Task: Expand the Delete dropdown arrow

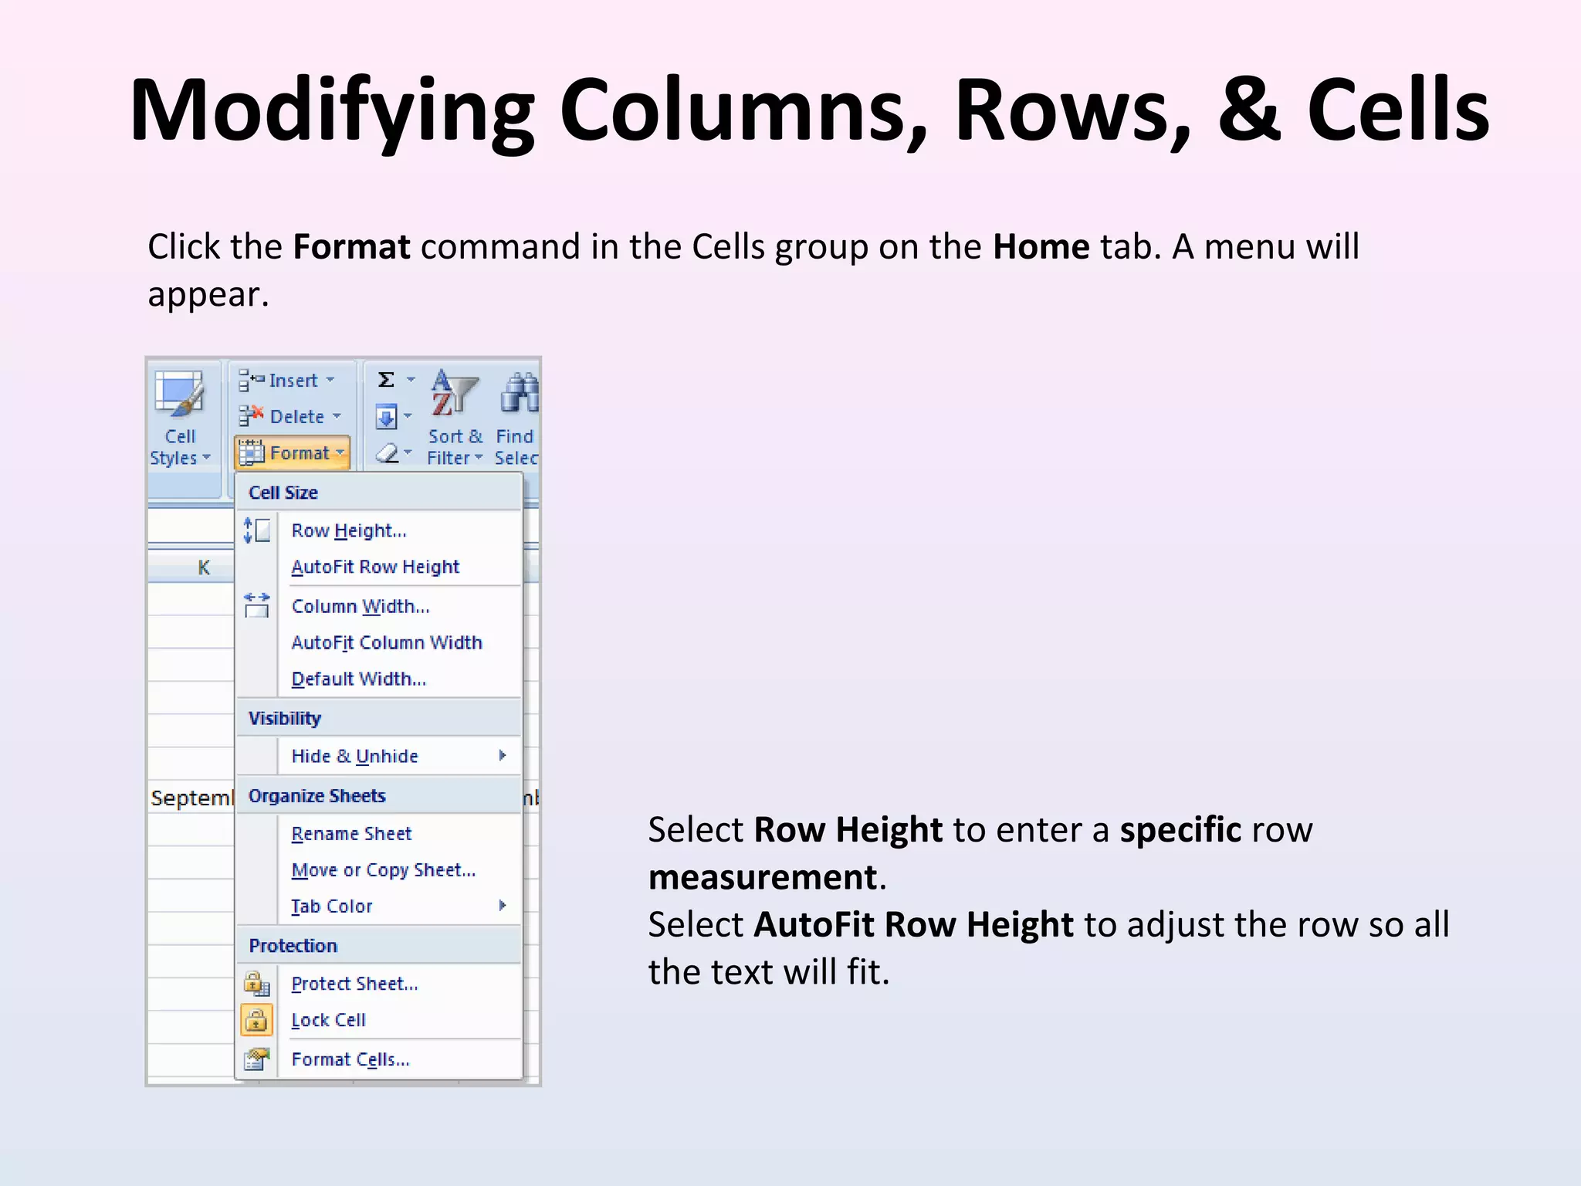Action: tap(337, 416)
